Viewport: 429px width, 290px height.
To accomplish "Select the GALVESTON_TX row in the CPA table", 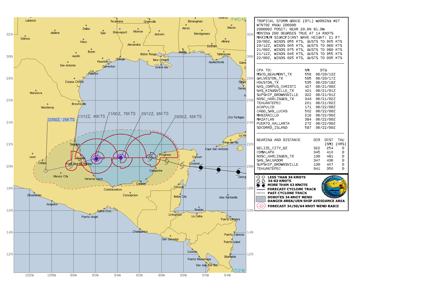I will click(x=296, y=78).
